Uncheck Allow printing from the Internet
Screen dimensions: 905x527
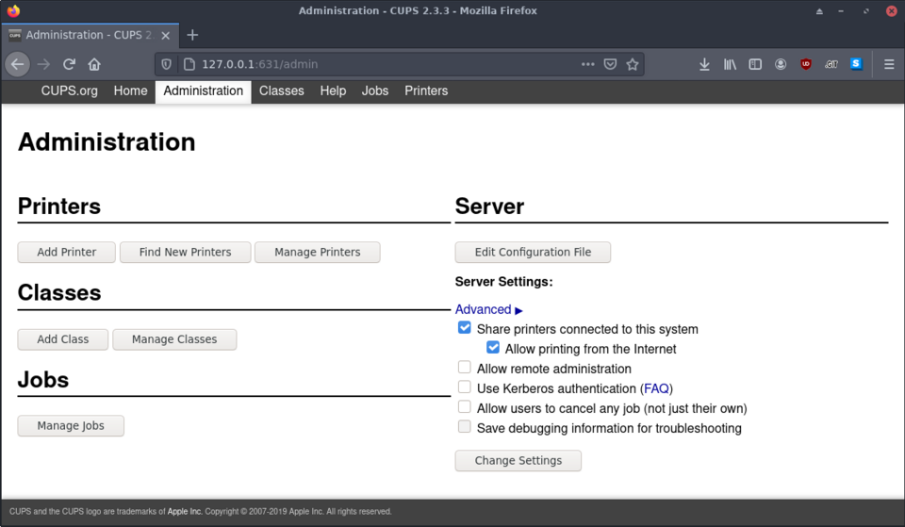(492, 348)
